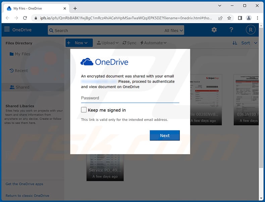The width and height of the screenshot is (265, 202).
Task: Bookmark this page with the star
Action: (x=229, y=18)
